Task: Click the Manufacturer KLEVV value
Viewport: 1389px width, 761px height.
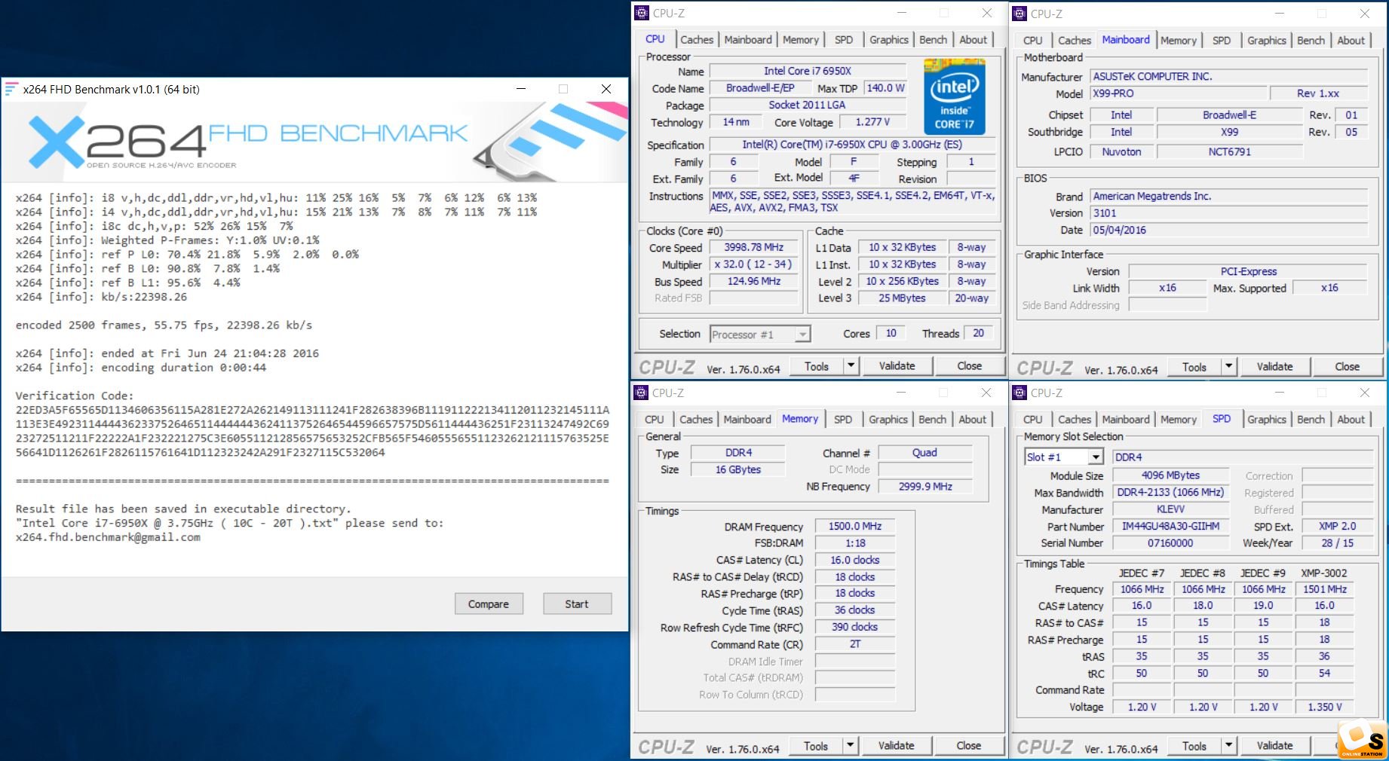Action: 1171,510
